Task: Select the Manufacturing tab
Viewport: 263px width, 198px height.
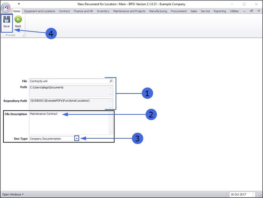Action: [x=158, y=11]
